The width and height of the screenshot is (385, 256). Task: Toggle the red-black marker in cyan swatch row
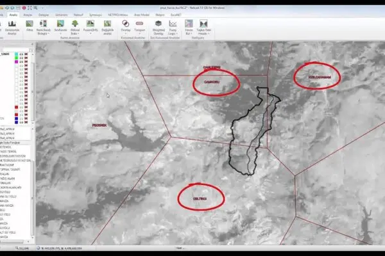pyautogui.click(x=26, y=54)
